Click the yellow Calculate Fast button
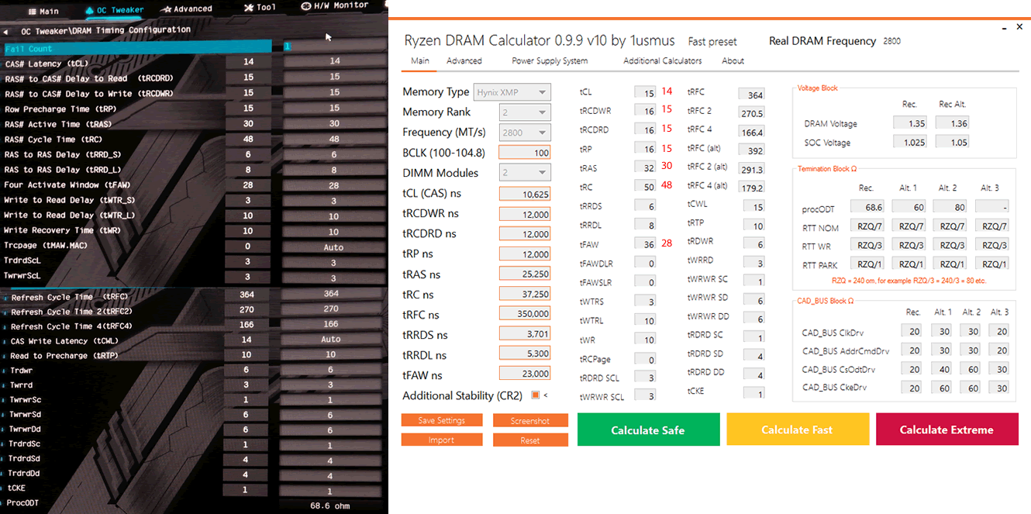1031x514 pixels. coord(798,429)
